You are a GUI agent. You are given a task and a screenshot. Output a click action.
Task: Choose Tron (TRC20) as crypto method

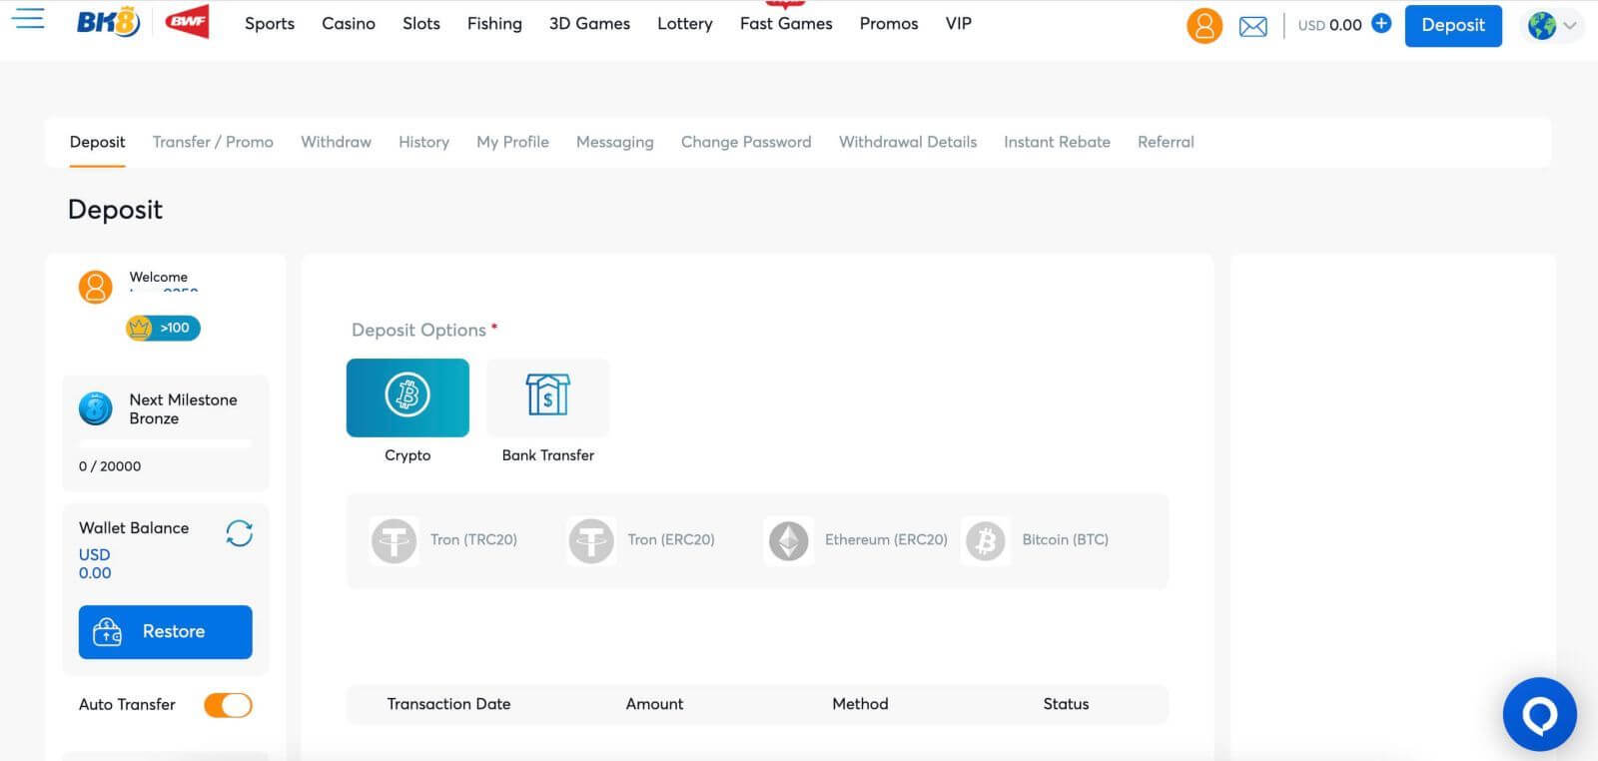point(445,540)
